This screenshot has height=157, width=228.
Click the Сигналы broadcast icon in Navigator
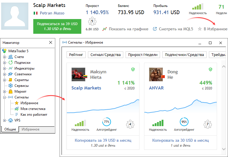pos(10,97)
